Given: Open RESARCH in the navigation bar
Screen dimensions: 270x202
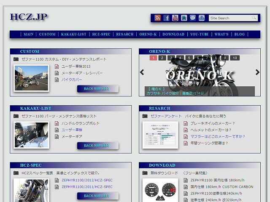Looking at the screenshot, I should click(x=125, y=34).
